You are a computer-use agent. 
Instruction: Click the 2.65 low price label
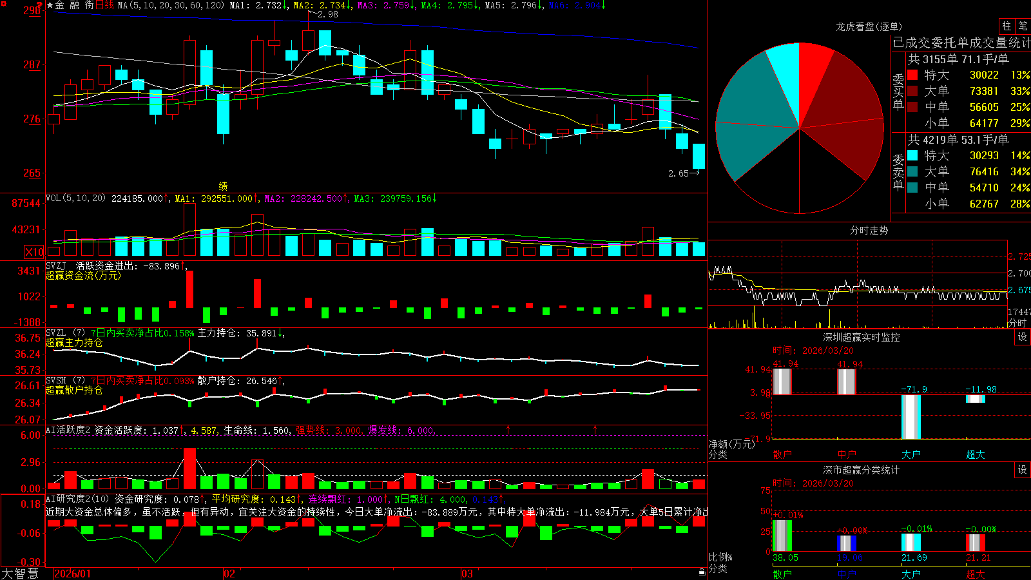click(x=679, y=173)
